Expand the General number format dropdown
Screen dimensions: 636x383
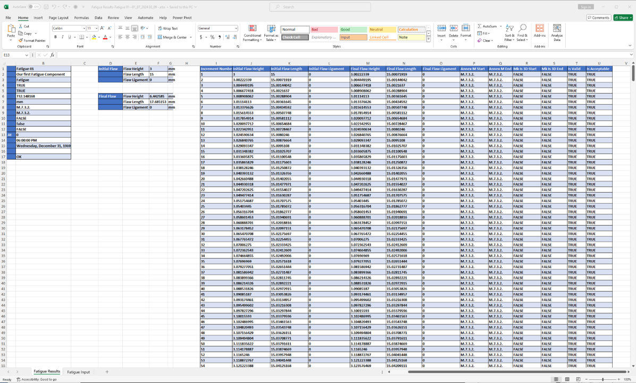236,28
